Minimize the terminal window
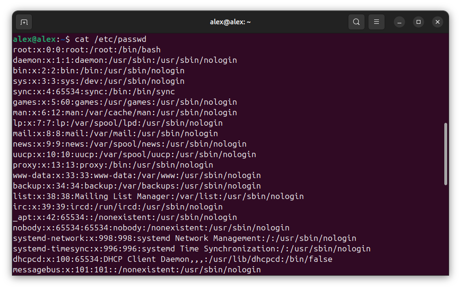This screenshot has height=289, width=461. pyautogui.click(x=400, y=22)
